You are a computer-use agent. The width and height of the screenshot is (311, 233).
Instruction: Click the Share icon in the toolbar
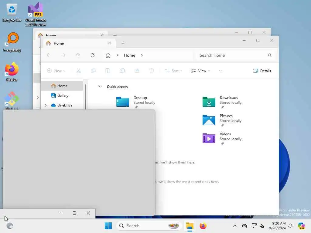[x=137, y=71]
